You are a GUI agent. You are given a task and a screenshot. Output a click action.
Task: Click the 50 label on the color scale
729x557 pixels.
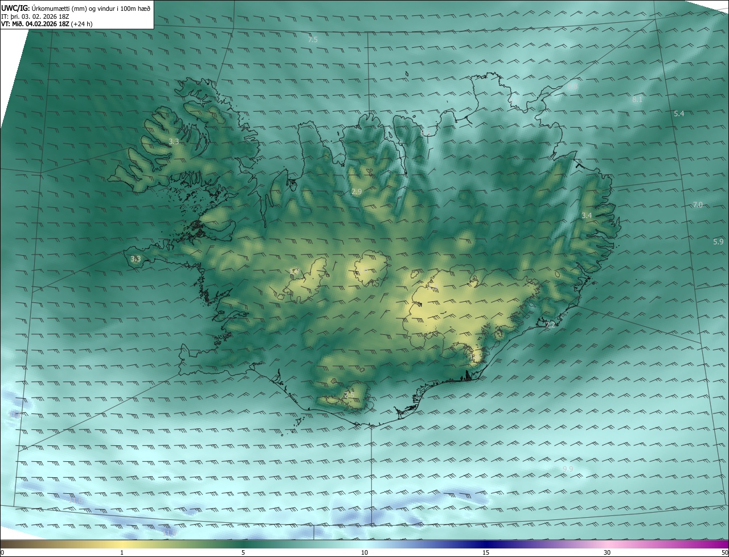click(x=724, y=552)
